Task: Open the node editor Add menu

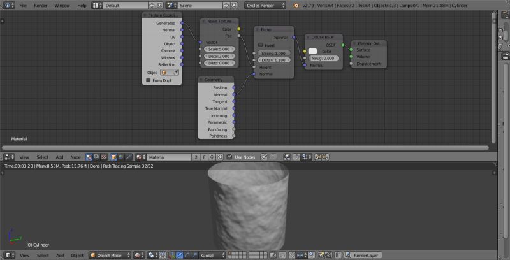Action: [59, 157]
